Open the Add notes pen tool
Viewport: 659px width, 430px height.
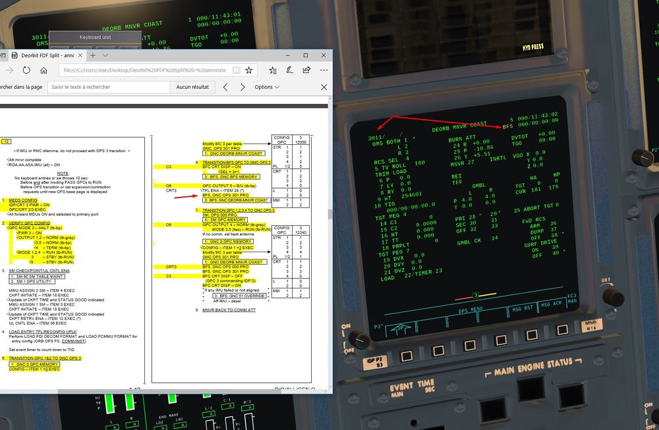(289, 70)
